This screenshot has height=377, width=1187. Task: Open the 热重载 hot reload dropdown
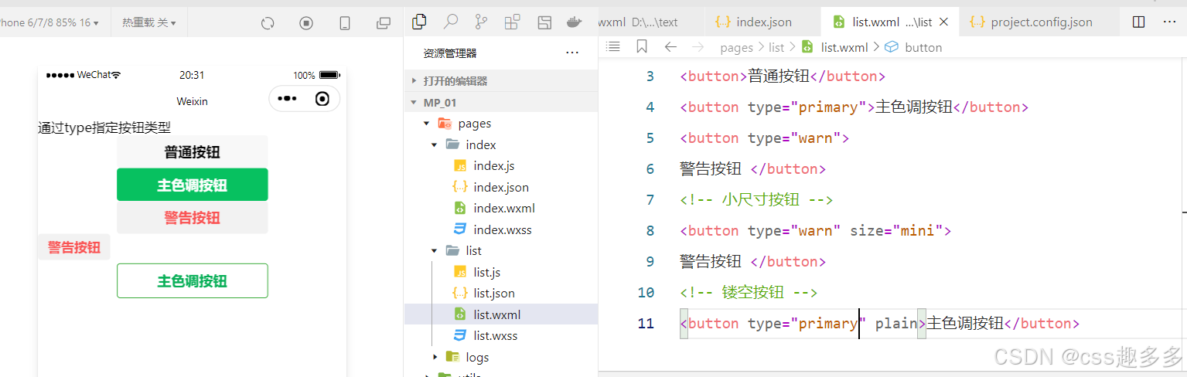(x=148, y=23)
